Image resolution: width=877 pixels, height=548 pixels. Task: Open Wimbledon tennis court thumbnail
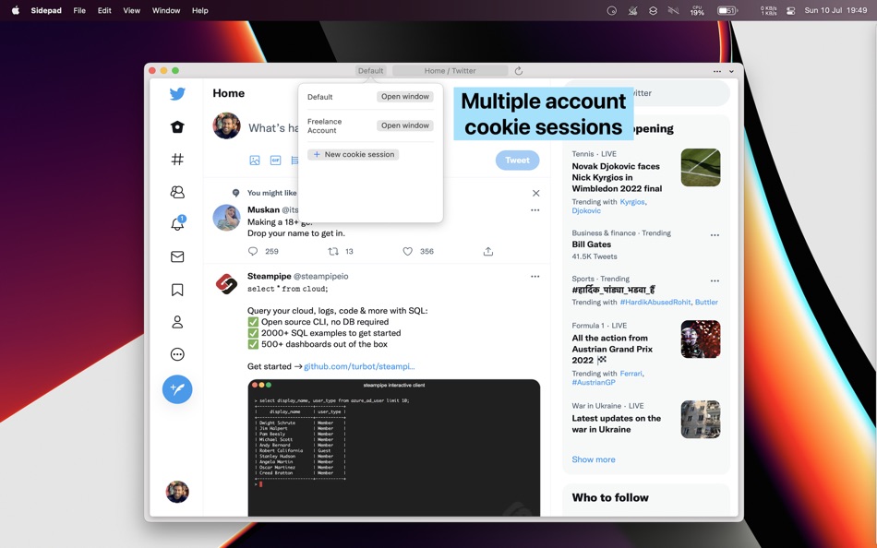(x=701, y=167)
